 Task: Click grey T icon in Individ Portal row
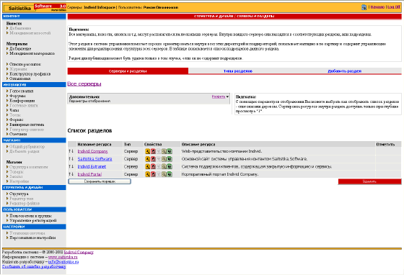(x=159, y=174)
